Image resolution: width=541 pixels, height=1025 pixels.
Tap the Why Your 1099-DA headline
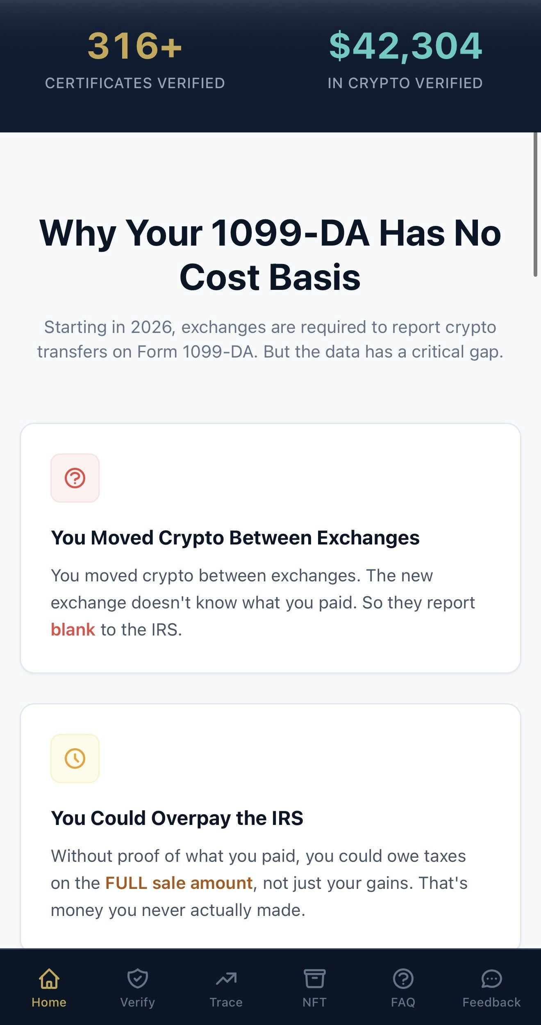tap(270, 254)
